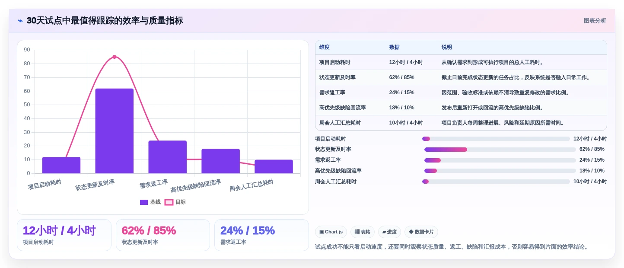Click the 图表分析 label in header

coord(595,21)
